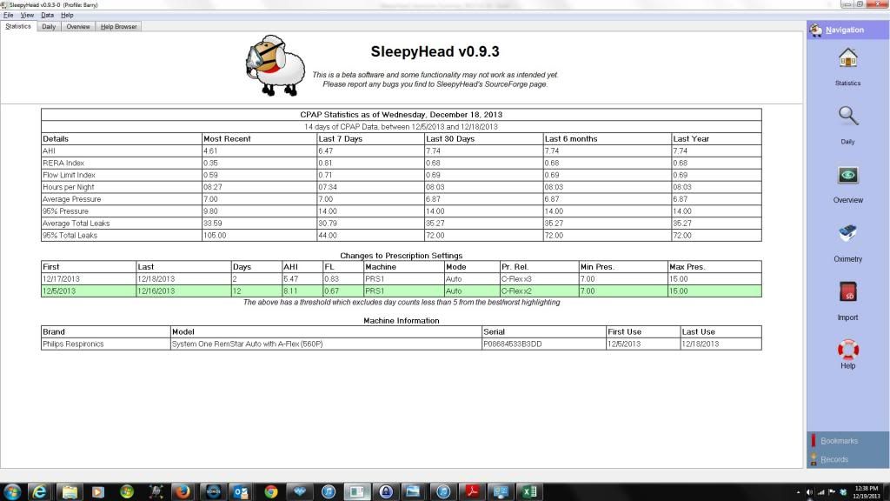The image size is (890, 501).
Task: Click the Most Recent AHI value 4.61
Action: pyautogui.click(x=210, y=151)
